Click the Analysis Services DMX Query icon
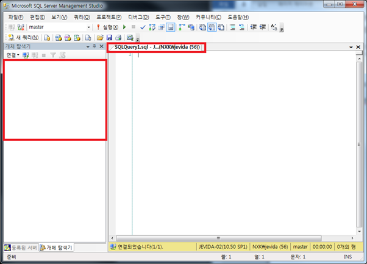This screenshot has width=367, height=264. point(68,37)
